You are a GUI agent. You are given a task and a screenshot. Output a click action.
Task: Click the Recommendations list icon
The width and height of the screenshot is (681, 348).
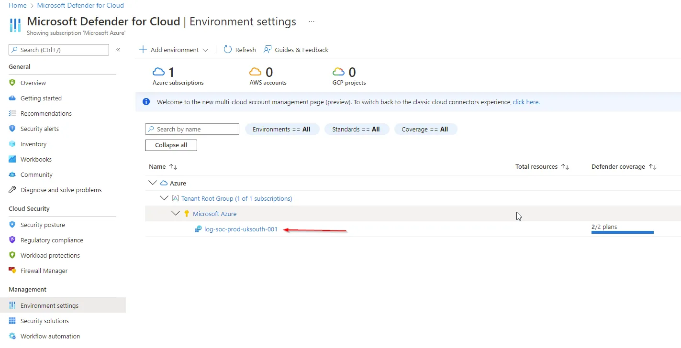click(x=12, y=113)
